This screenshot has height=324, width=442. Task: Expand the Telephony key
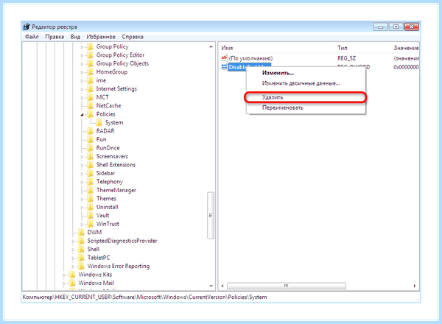click(82, 183)
